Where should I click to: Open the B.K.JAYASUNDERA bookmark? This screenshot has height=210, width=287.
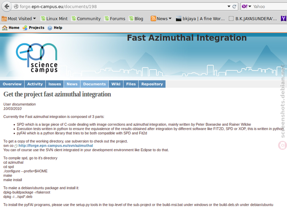coord(253,19)
